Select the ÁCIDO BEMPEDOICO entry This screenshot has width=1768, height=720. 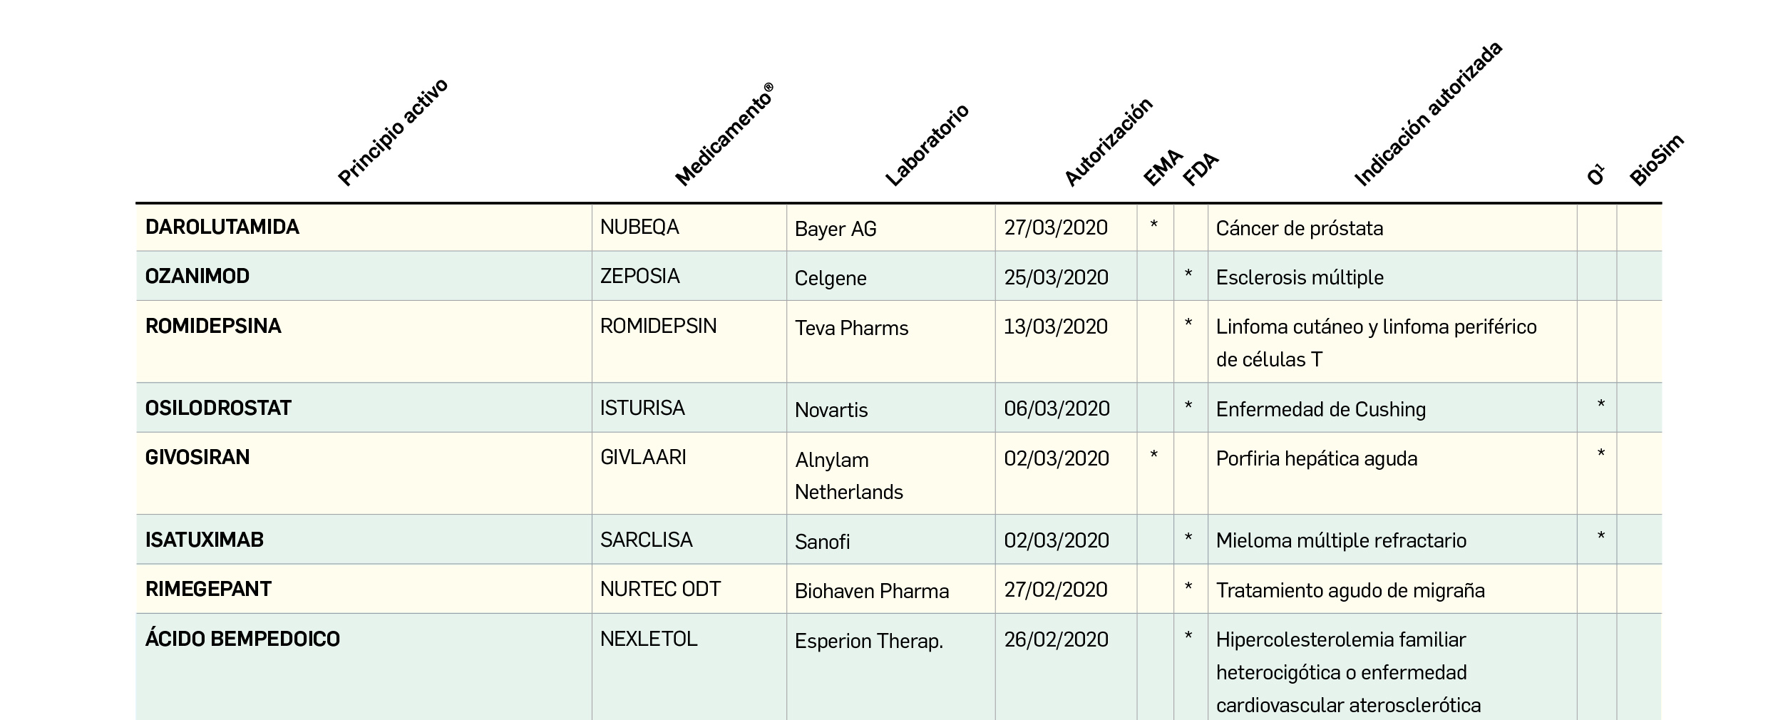(x=242, y=639)
